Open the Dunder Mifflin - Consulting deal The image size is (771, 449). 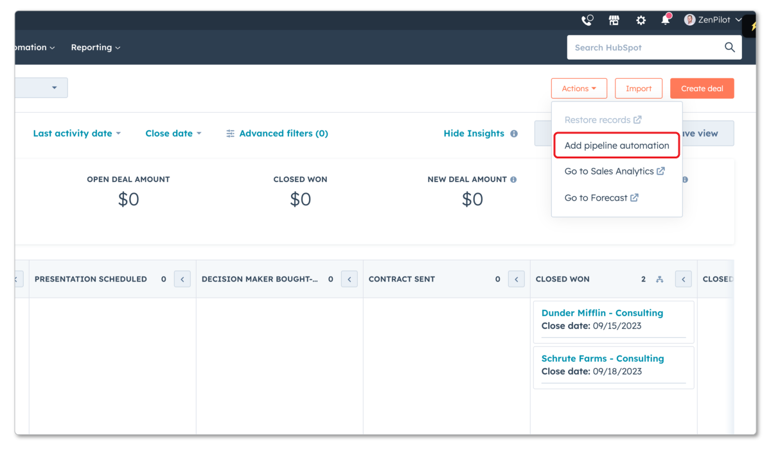[x=602, y=312]
